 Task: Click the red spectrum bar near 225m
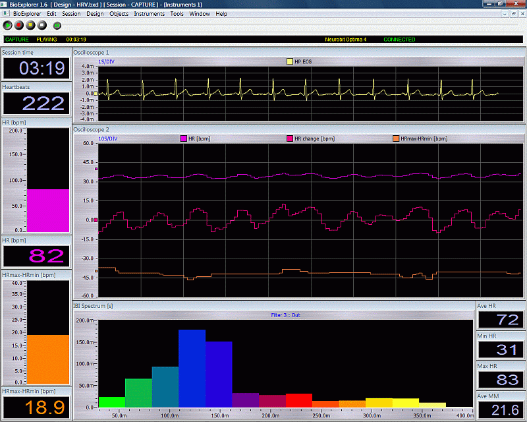(299, 400)
